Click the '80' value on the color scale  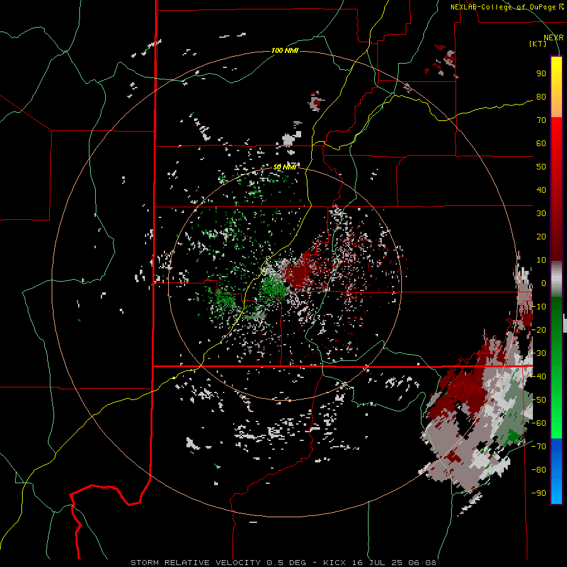click(541, 96)
